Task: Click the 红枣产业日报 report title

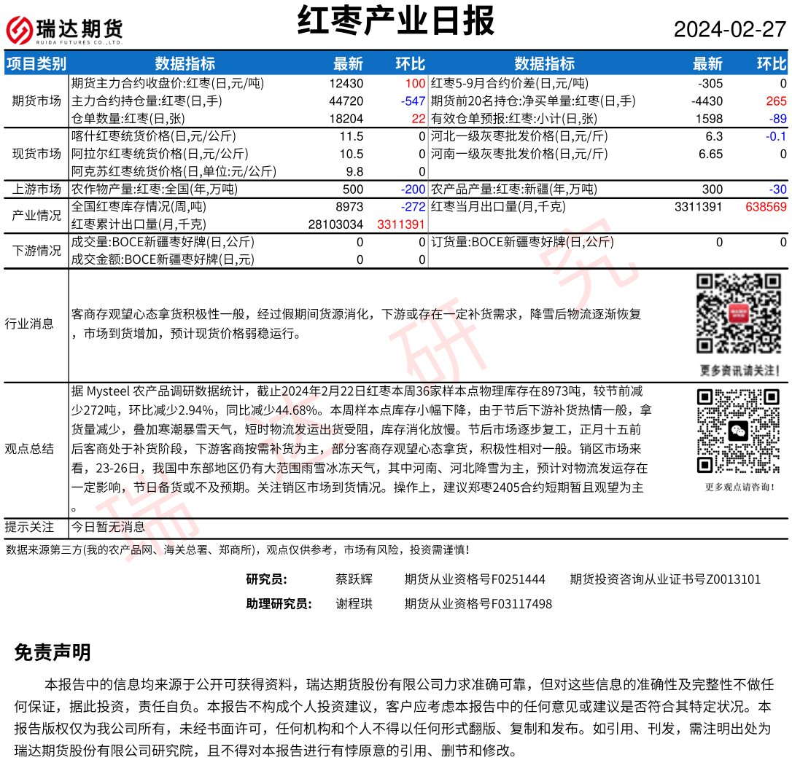Action: coord(396,22)
